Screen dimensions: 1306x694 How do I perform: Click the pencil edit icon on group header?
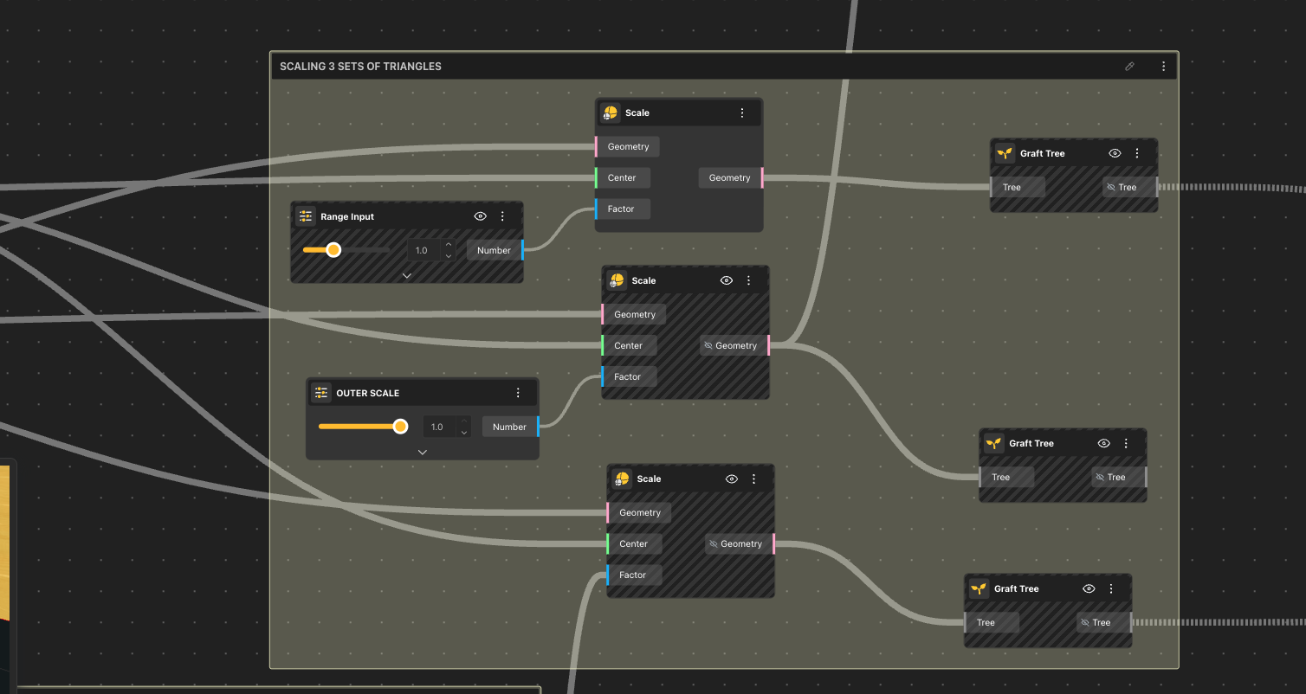(x=1129, y=67)
